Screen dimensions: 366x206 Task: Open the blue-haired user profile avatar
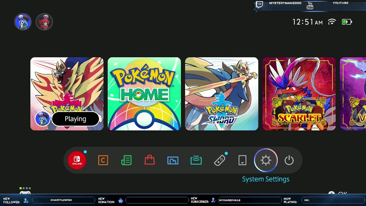[x=23, y=22]
